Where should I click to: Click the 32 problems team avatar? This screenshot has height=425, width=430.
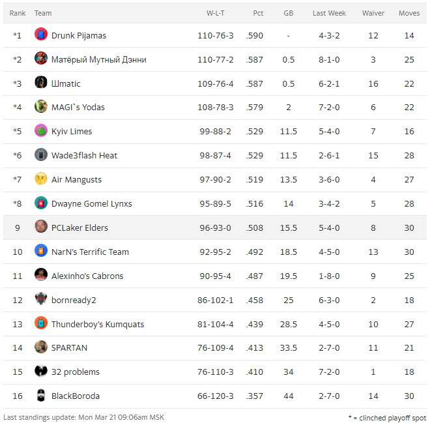[x=41, y=372]
